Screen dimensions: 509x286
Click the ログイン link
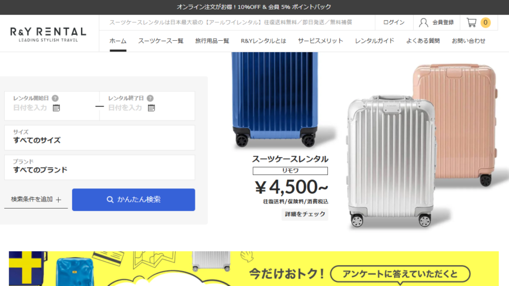tap(394, 22)
